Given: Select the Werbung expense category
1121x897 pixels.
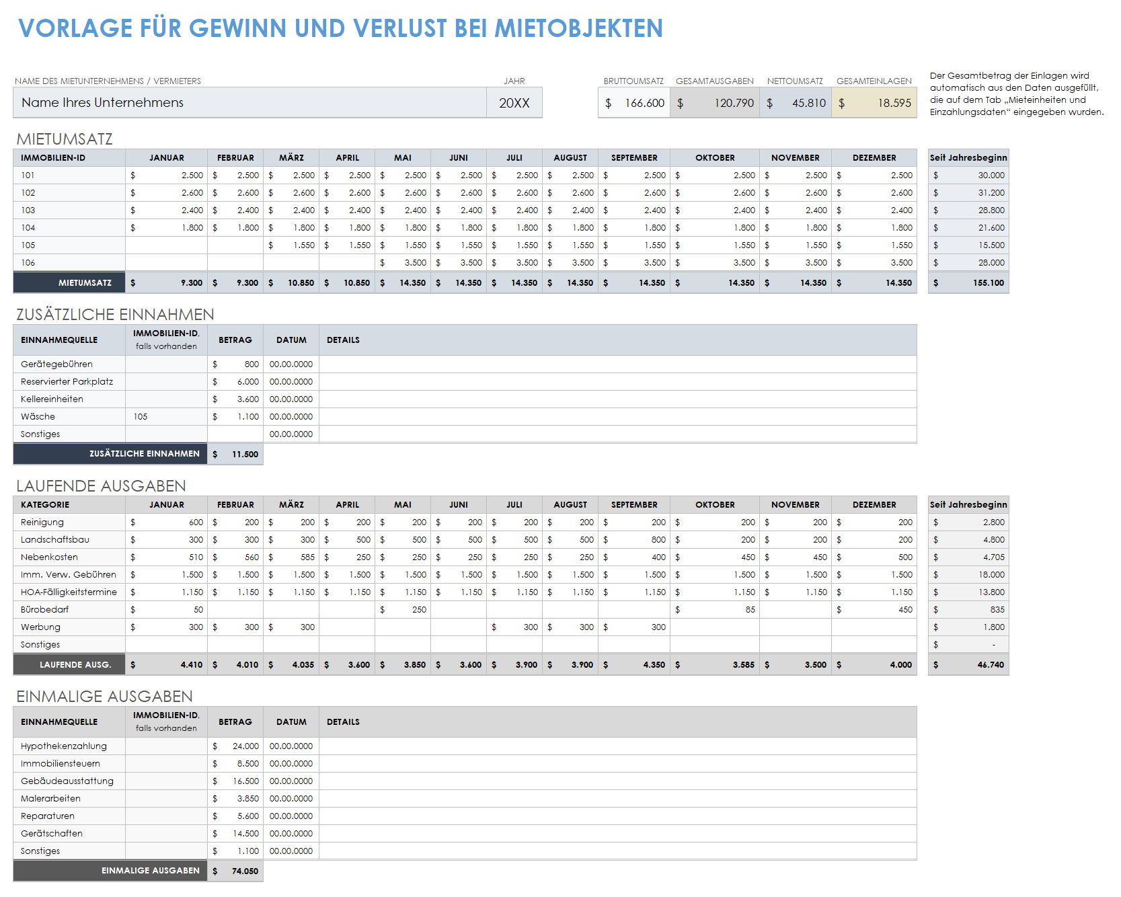Looking at the screenshot, I should [69, 627].
